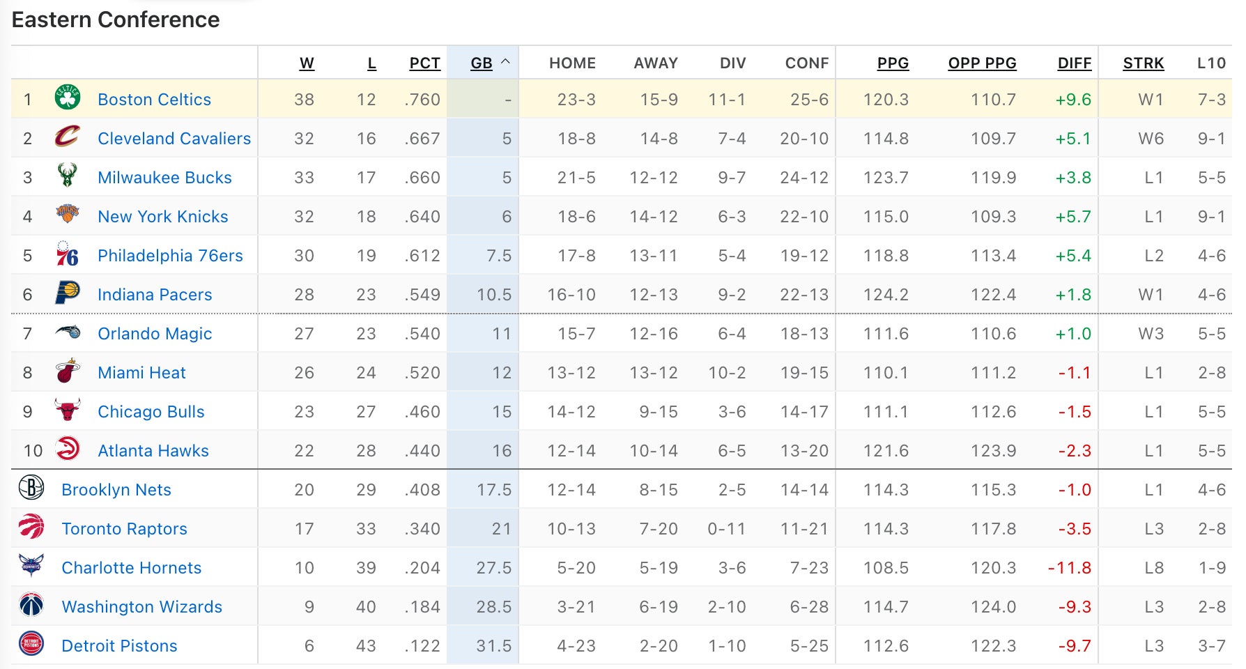
Task: Open the Orlando Magic team link
Action: coord(155,334)
